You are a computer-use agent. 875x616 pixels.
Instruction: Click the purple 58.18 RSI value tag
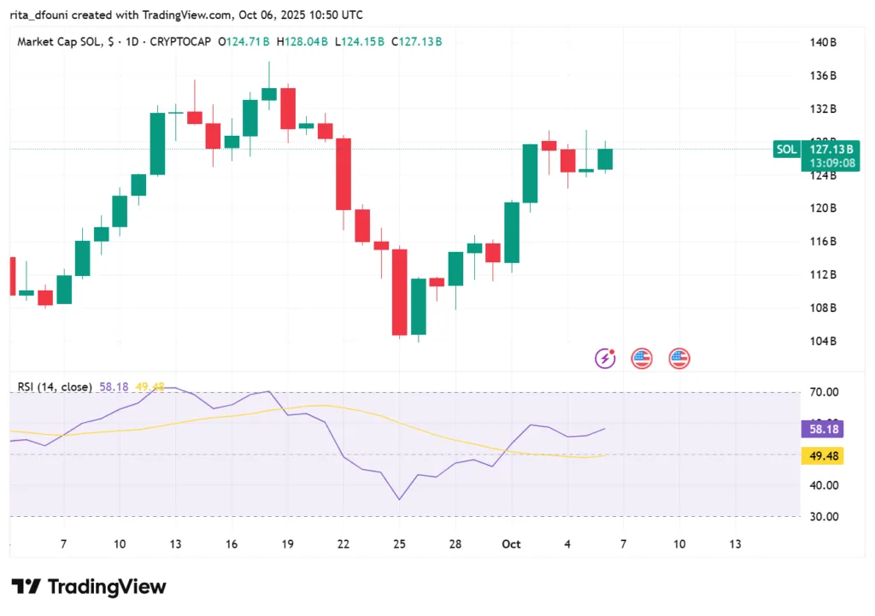(822, 430)
